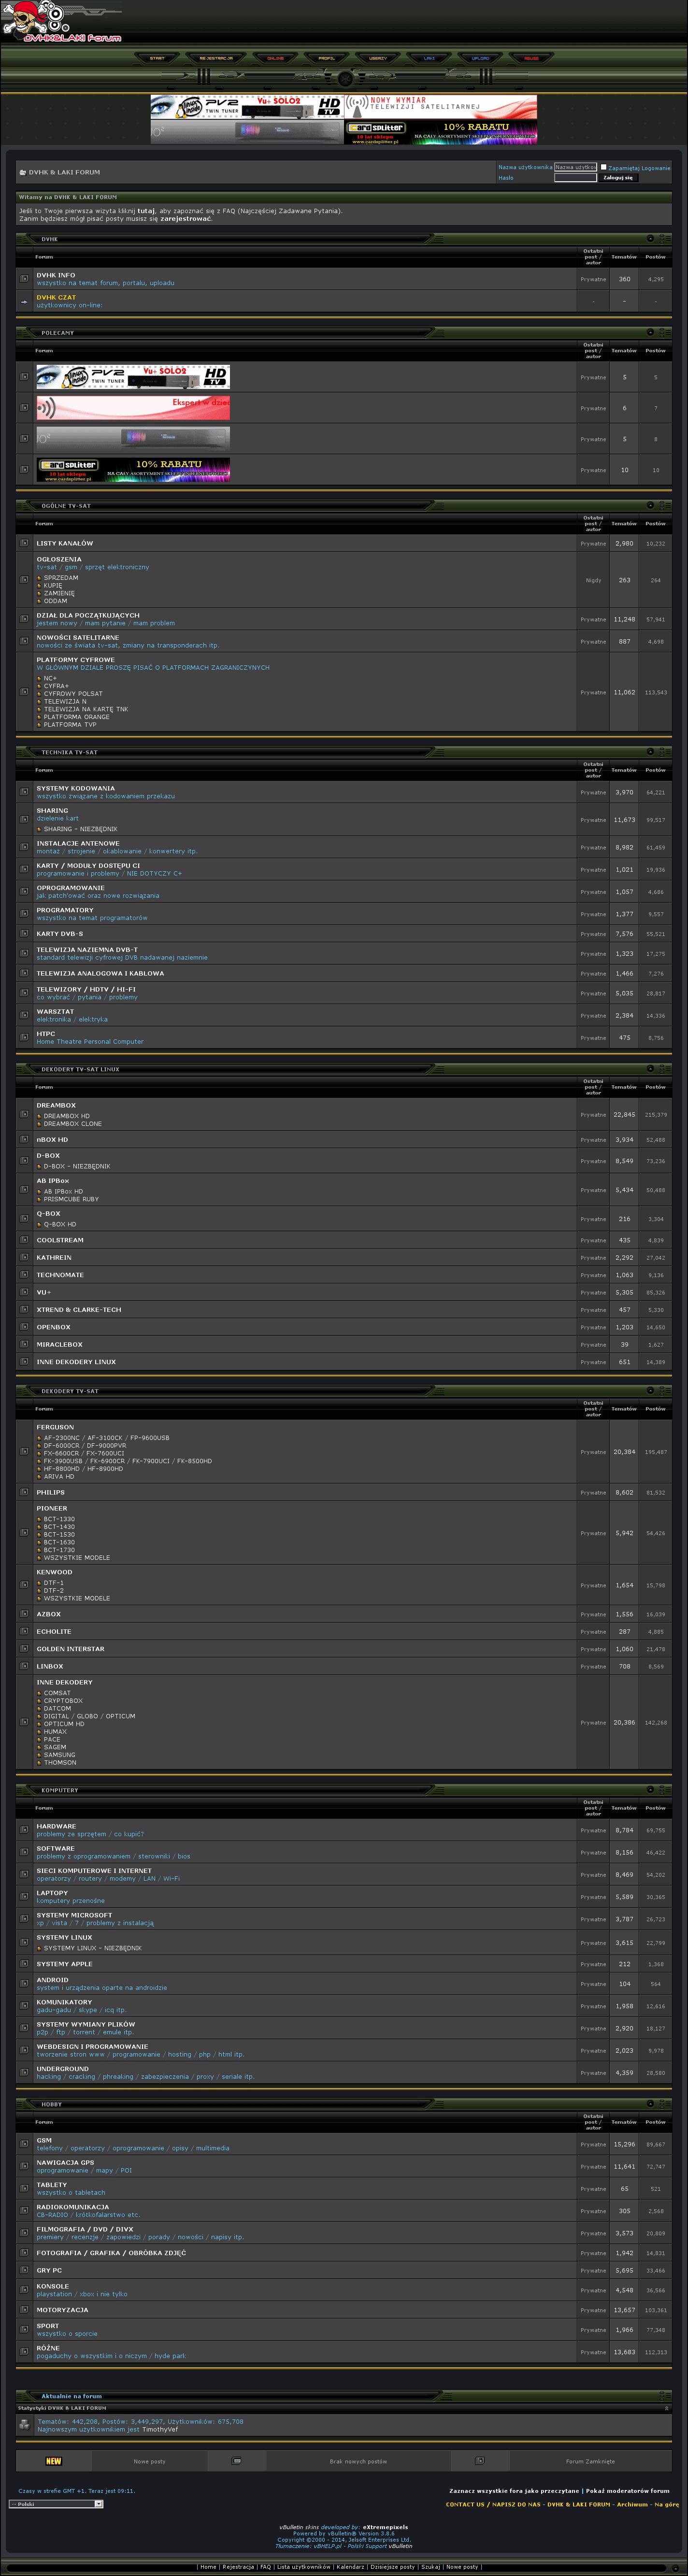This screenshot has height=2576, width=688.
Task: Enable the Zapamiętaj Logowanie checkbox
Action: pyautogui.click(x=603, y=167)
